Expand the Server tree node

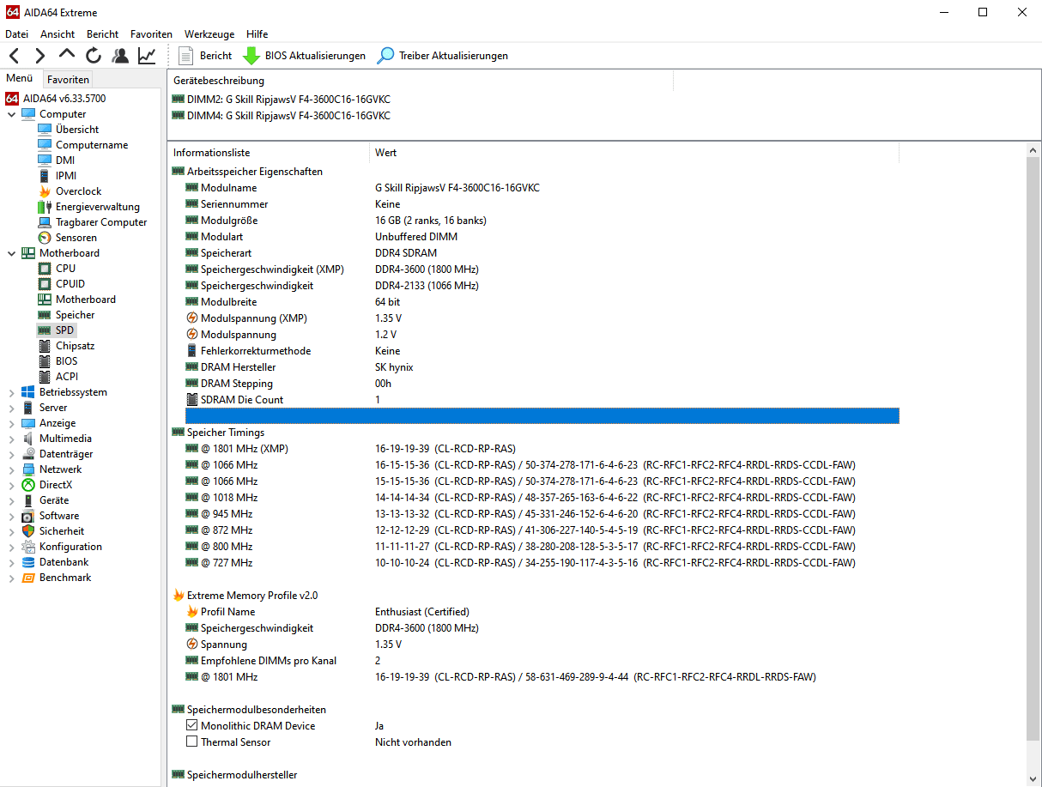pyautogui.click(x=11, y=408)
